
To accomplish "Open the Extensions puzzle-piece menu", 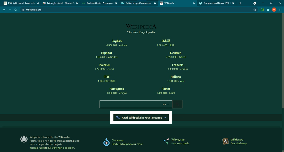I will pyautogui.click(x=268, y=10).
